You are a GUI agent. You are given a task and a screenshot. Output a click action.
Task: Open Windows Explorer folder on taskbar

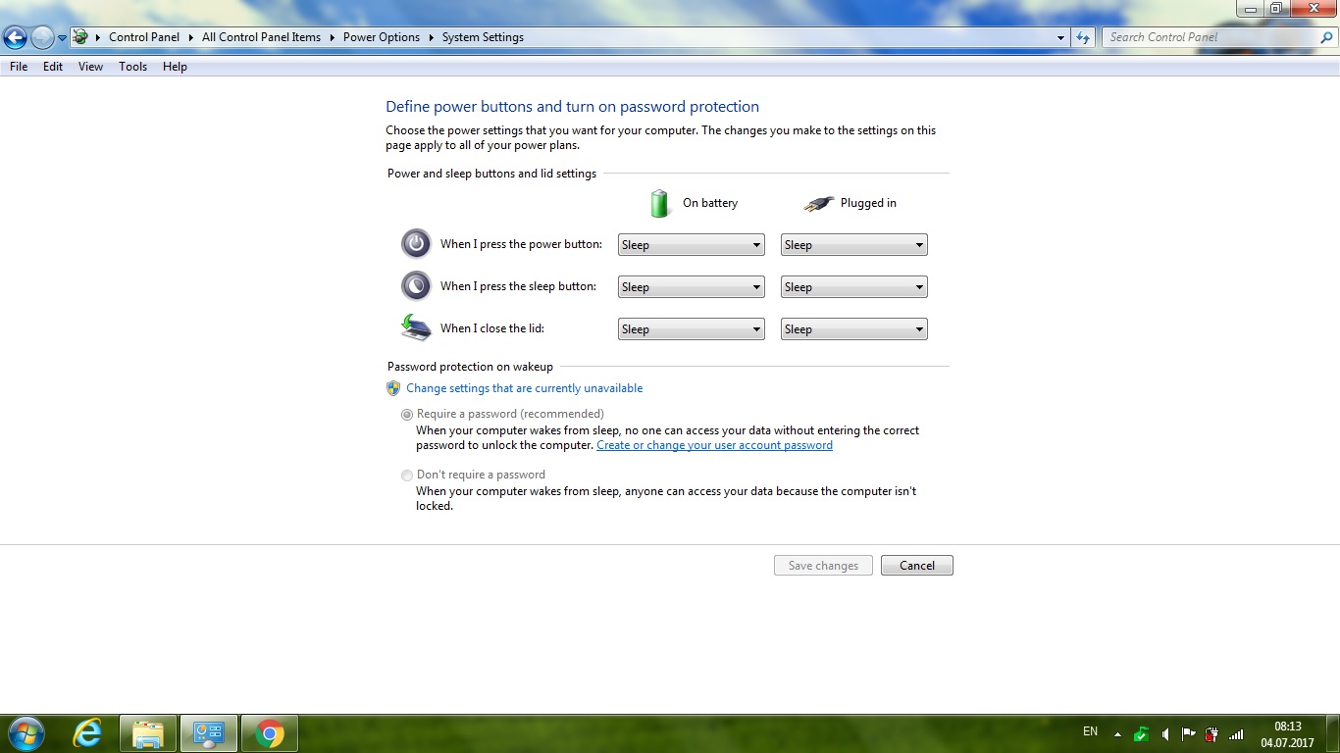coord(148,733)
